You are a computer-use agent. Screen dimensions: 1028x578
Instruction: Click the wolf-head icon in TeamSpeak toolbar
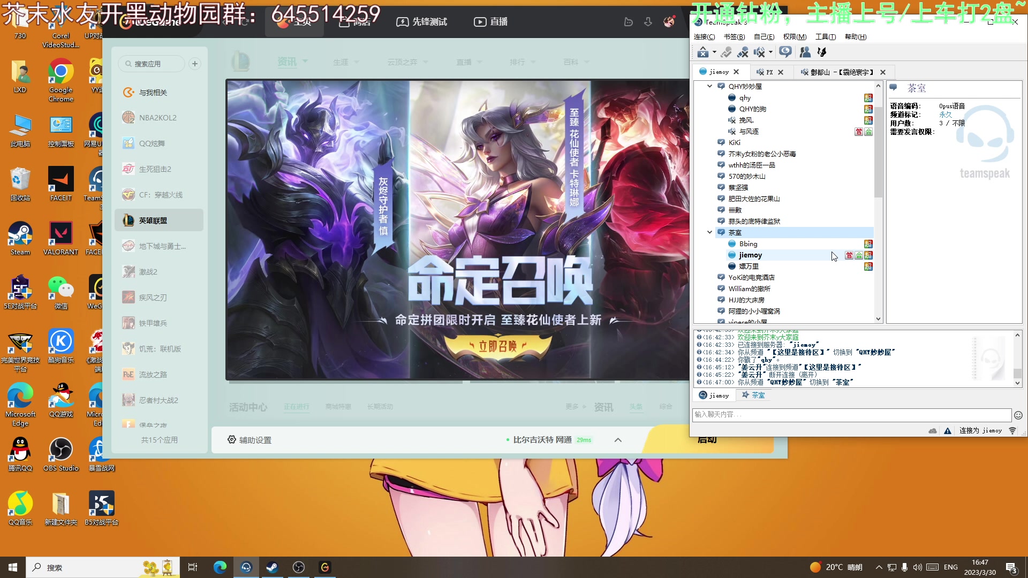[x=821, y=52]
